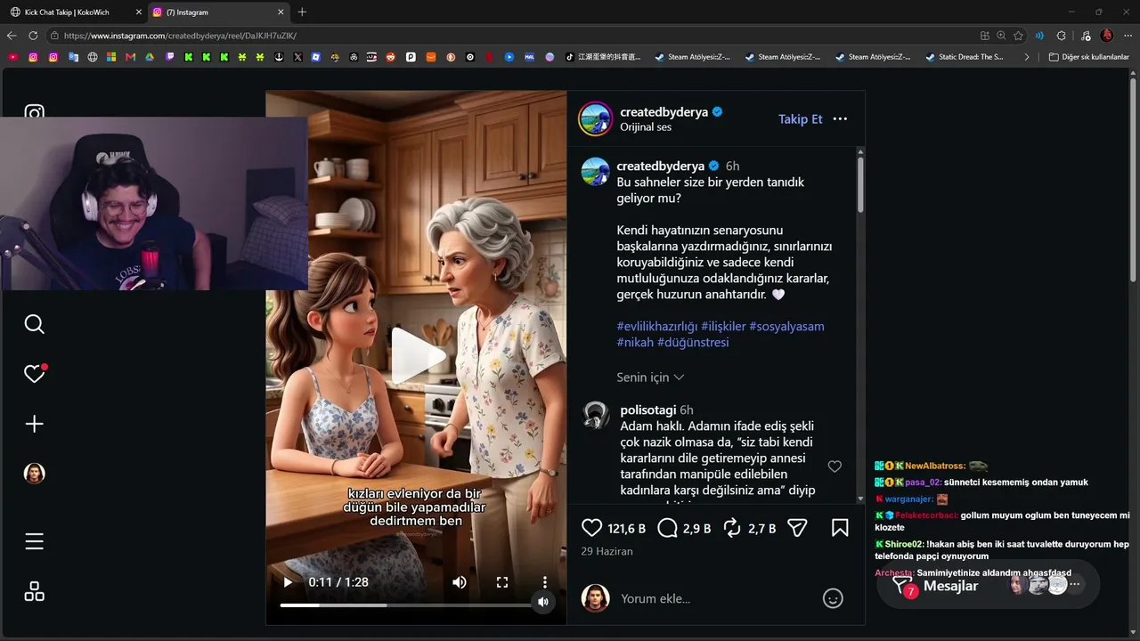Open video options three-dot menu
The image size is (1140, 641).
click(x=545, y=582)
